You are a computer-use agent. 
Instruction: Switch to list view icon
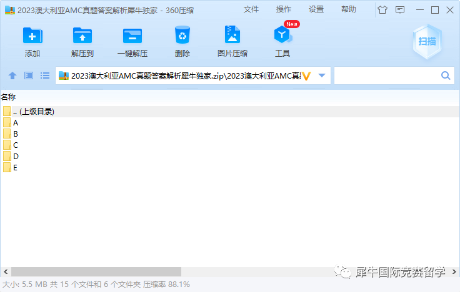point(45,75)
